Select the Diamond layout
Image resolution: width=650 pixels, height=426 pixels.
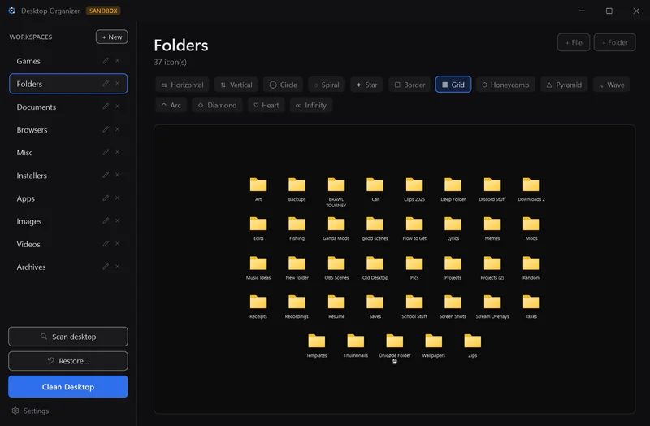click(x=217, y=105)
